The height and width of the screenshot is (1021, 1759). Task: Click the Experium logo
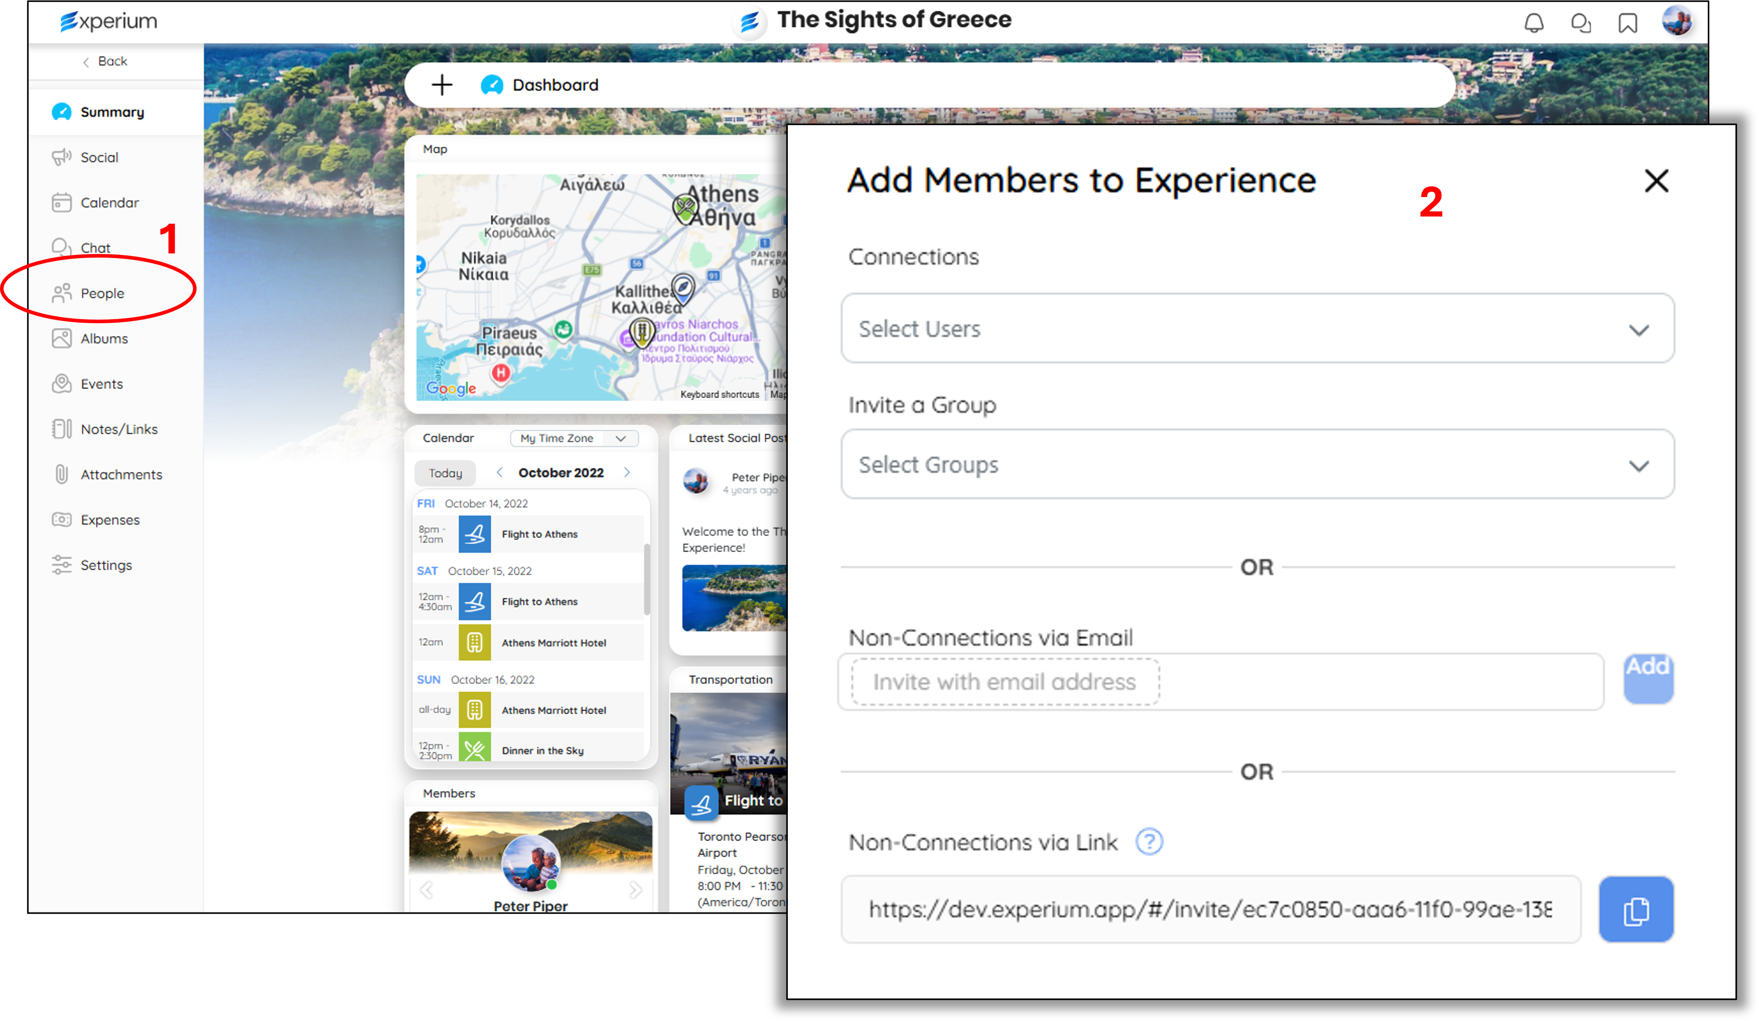click(109, 21)
